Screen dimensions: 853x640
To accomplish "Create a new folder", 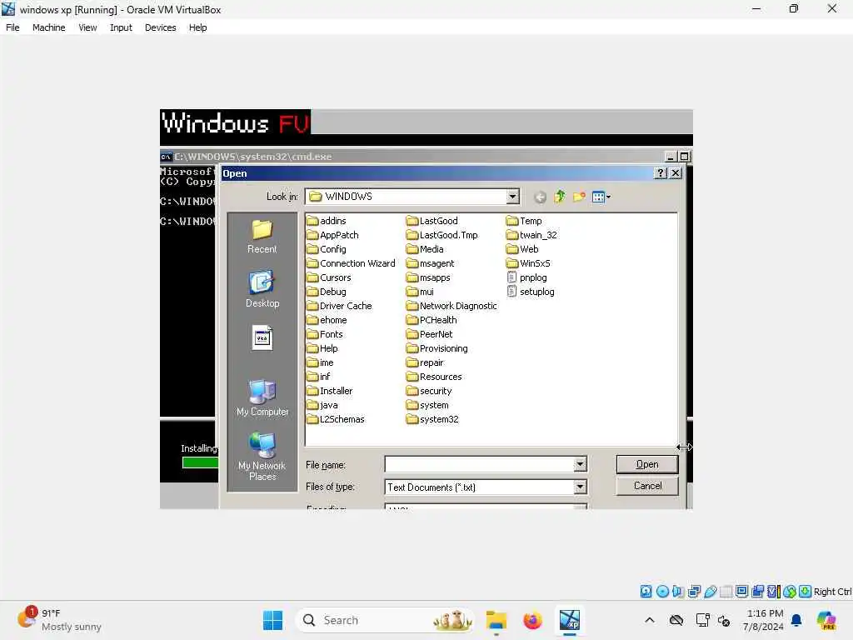I will pos(579,197).
